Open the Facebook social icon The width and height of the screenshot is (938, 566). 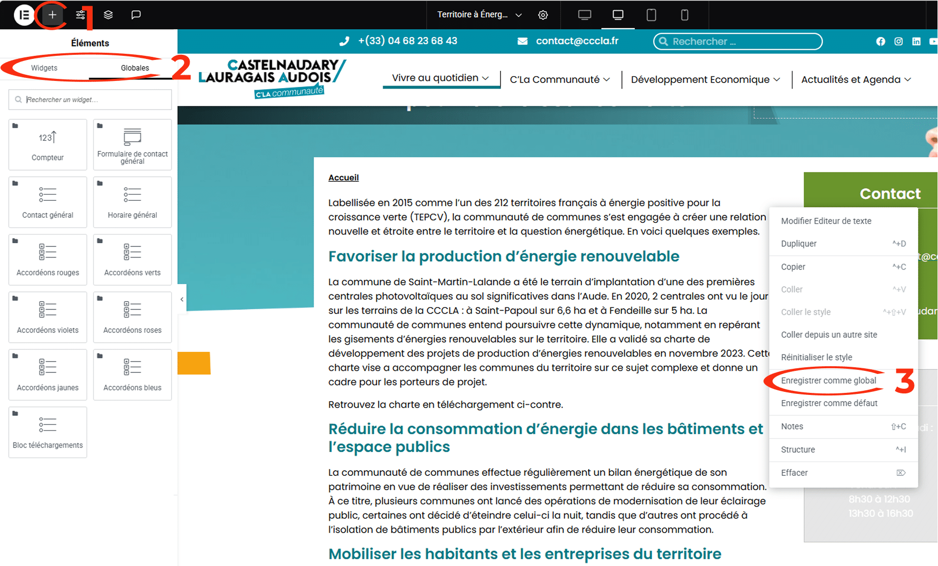pyautogui.click(x=881, y=41)
